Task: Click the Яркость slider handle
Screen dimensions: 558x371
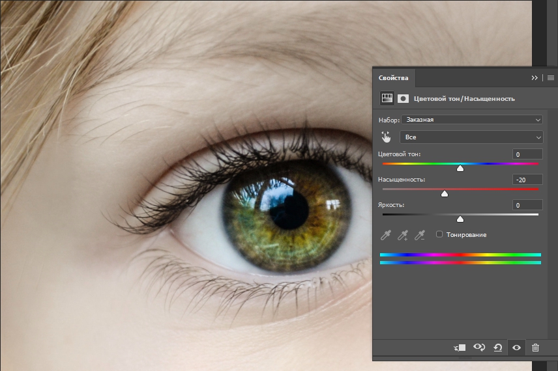Action: [x=460, y=219]
